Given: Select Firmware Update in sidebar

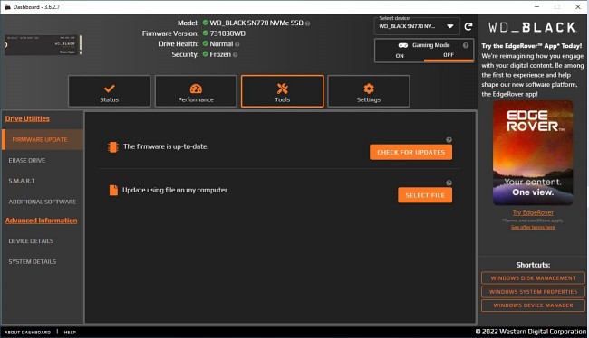Looking at the screenshot, I should click(x=43, y=139).
